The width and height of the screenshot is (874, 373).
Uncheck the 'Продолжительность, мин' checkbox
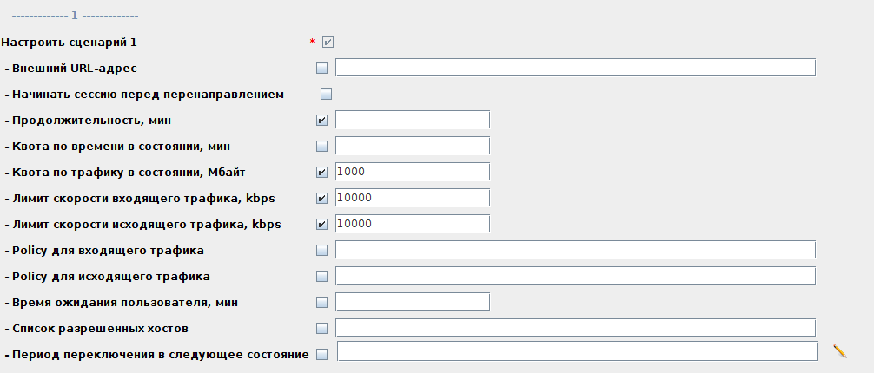(x=322, y=120)
